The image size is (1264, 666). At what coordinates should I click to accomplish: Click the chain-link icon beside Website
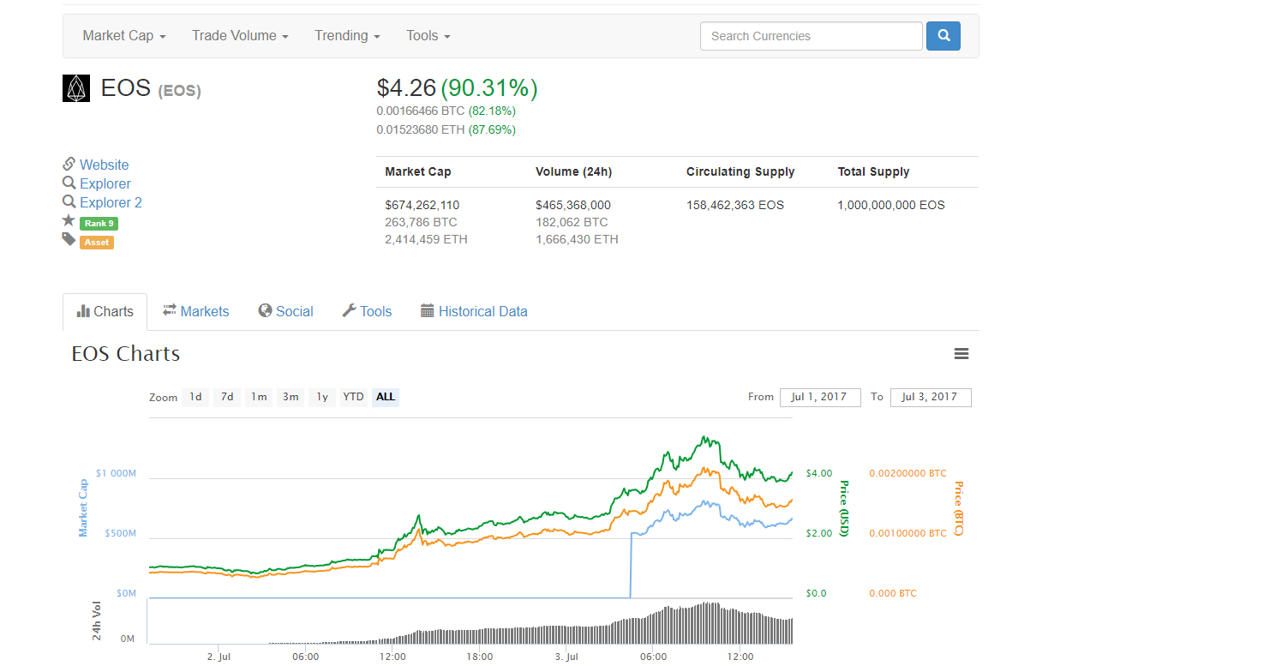point(69,164)
